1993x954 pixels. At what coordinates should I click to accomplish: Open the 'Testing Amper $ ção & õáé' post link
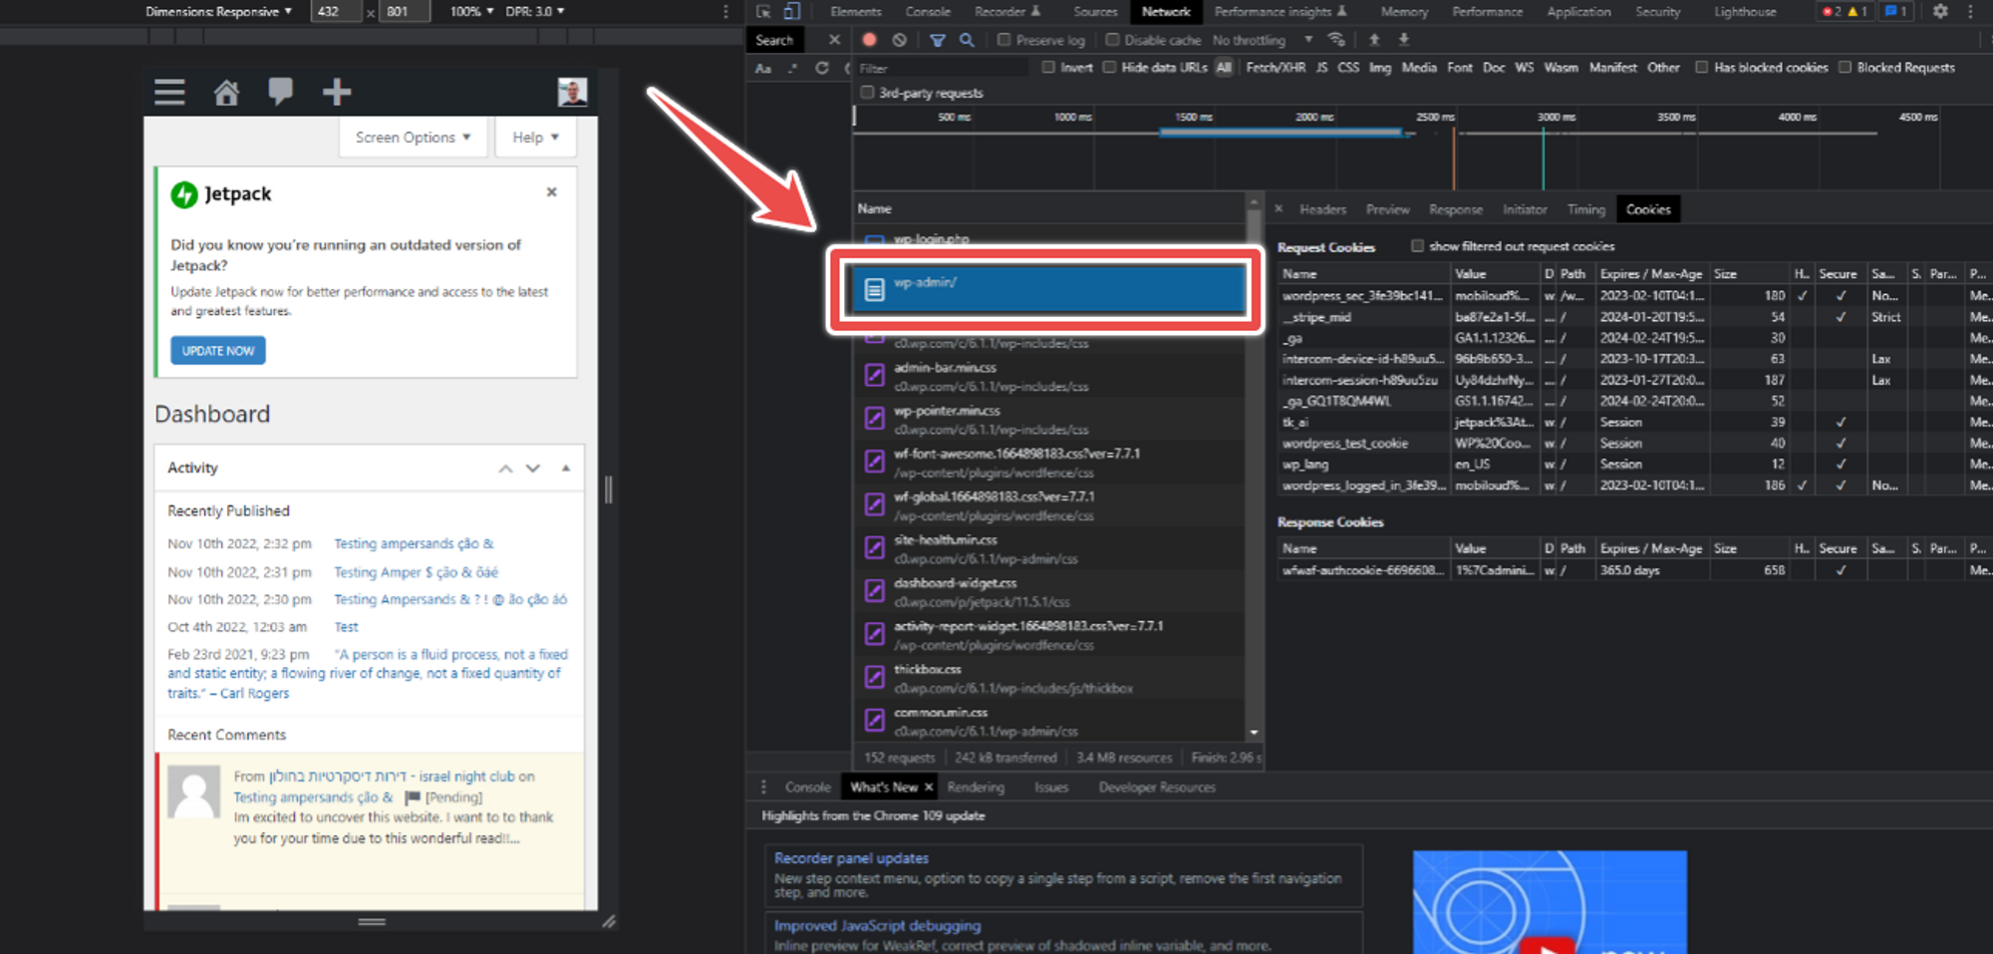[416, 572]
